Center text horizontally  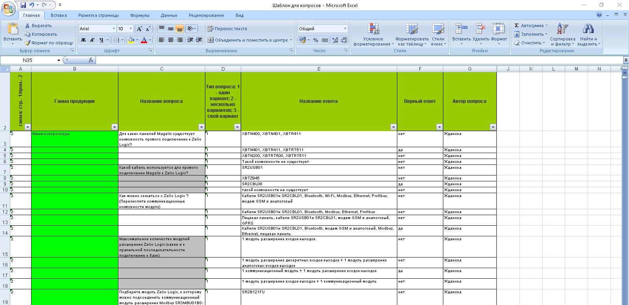(x=170, y=40)
